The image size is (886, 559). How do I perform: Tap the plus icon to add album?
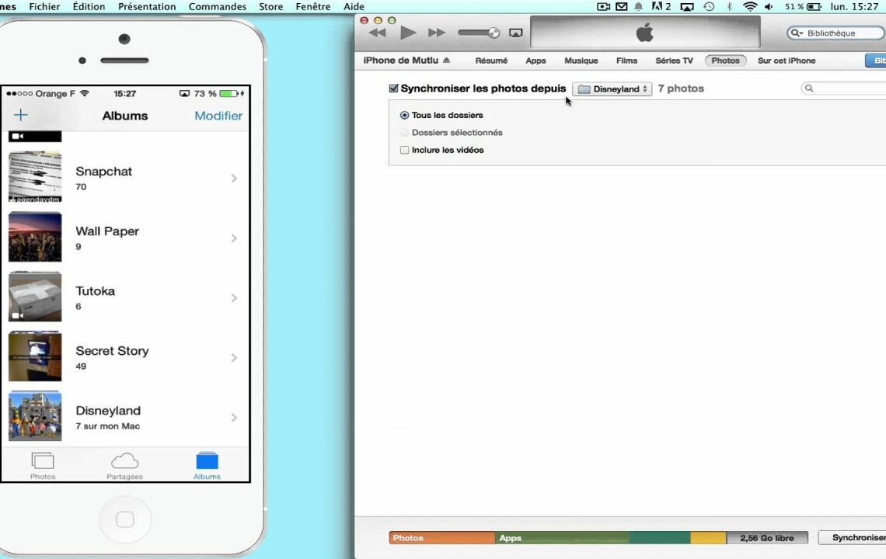click(x=21, y=116)
